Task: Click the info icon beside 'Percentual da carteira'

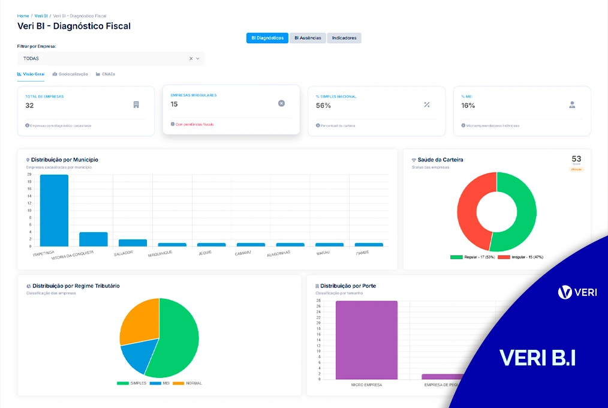Action: [318, 125]
